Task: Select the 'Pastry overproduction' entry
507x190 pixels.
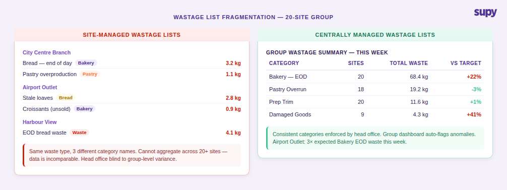Action: [49, 74]
